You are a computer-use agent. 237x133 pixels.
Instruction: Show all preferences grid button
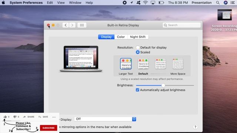coord(82,25)
